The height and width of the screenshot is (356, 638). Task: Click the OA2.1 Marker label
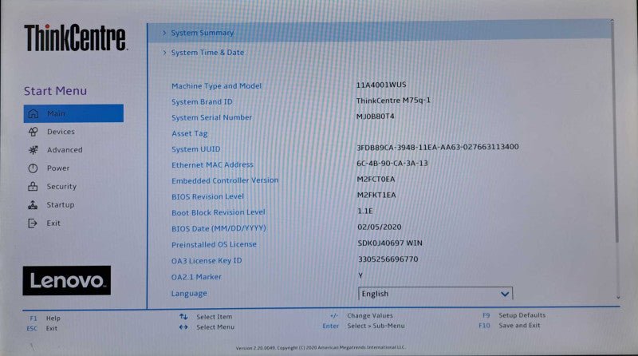click(196, 277)
